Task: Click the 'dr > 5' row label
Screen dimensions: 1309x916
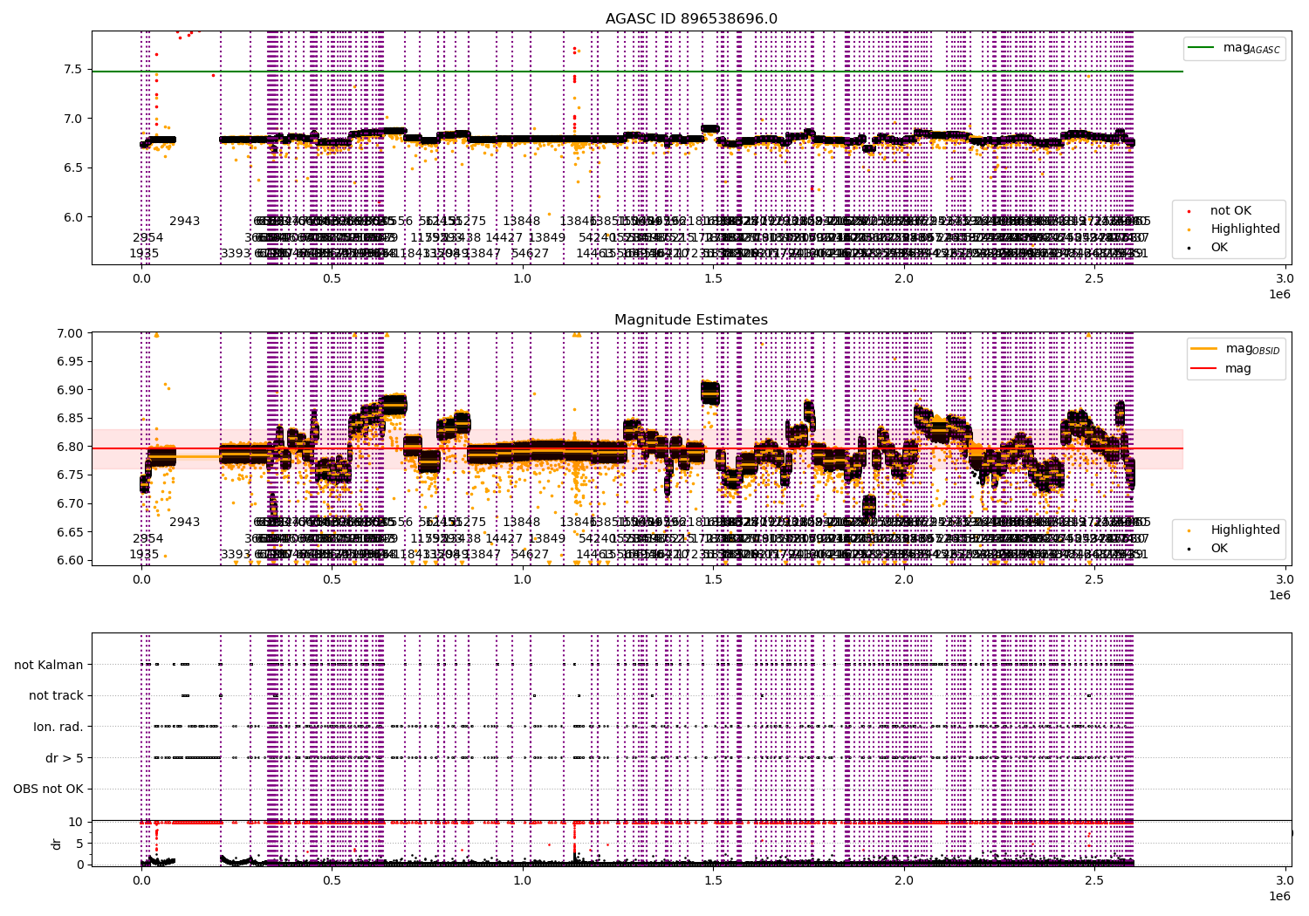Action: [65, 758]
